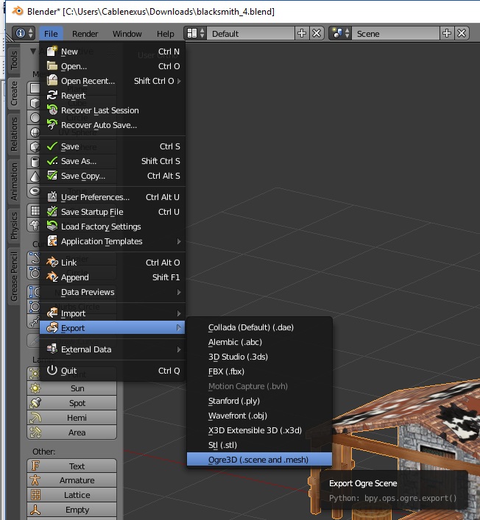Add a new scene with plus
480x520 pixels.
pos(447,34)
